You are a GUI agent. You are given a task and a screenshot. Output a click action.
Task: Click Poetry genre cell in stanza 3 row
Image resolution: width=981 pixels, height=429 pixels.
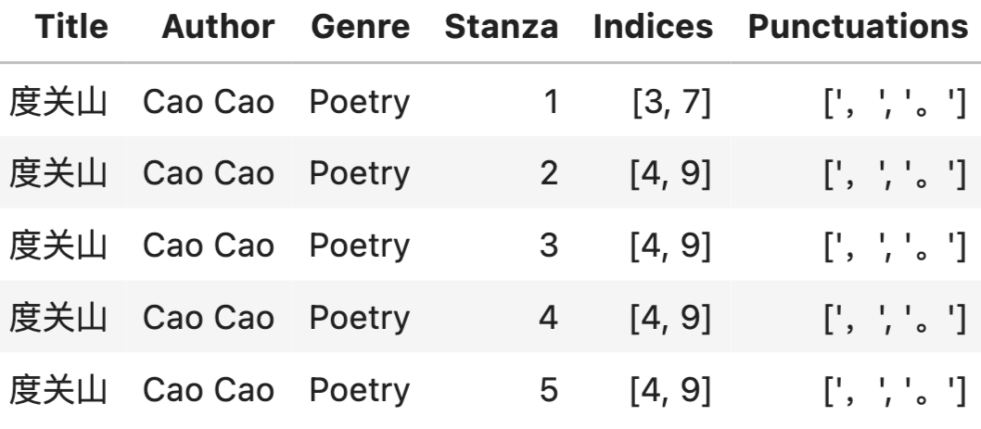360,246
